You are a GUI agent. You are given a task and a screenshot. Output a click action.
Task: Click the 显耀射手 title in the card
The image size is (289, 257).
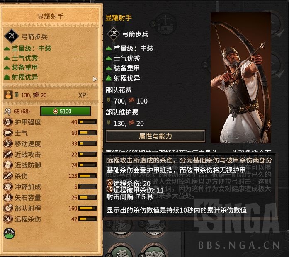(x=51, y=17)
